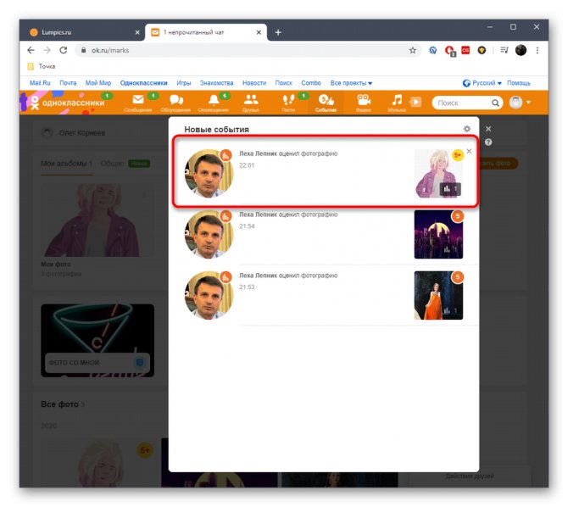568x507 pixels.
Task: Close the Lumpics.ru tab
Action: (137, 32)
